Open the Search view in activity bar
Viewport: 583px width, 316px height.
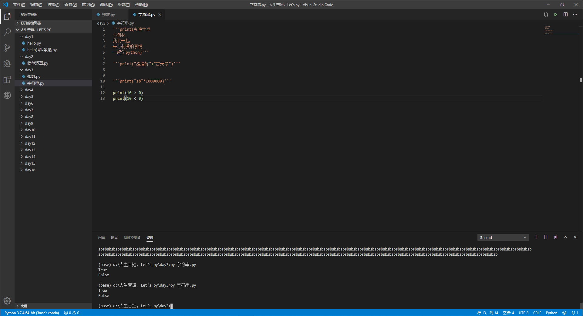[x=7, y=32]
